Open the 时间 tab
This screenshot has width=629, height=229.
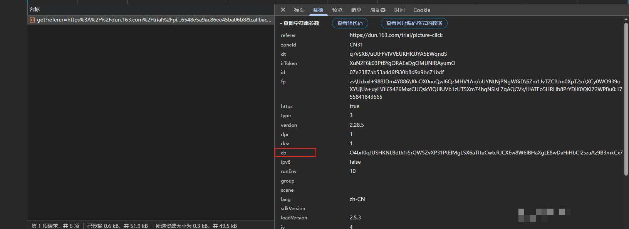[399, 10]
